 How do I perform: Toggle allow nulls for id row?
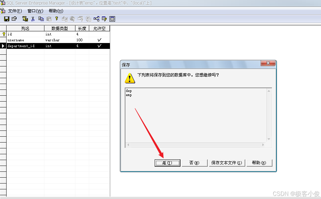coord(100,34)
